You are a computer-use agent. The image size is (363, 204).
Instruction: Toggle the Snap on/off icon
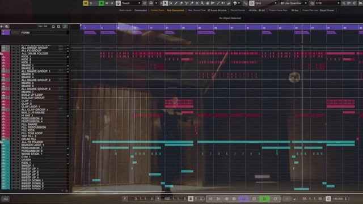tap(252, 3)
